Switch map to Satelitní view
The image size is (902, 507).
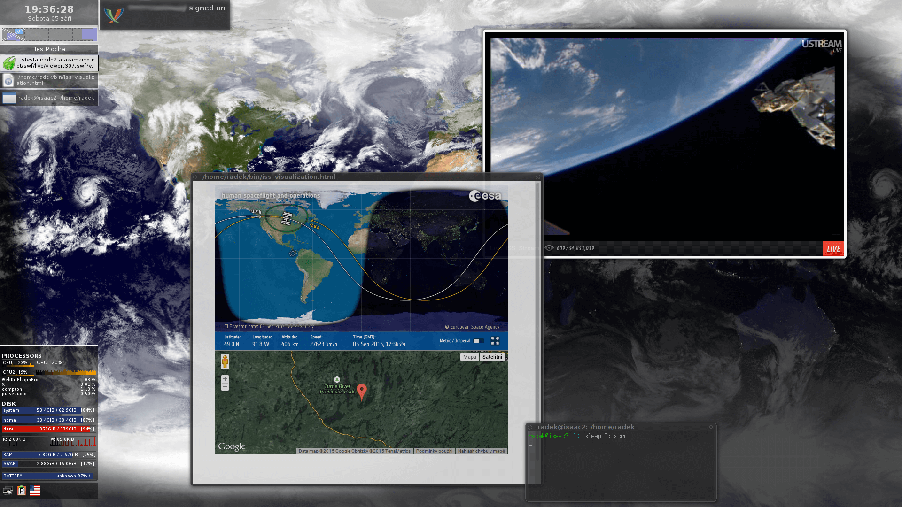(492, 357)
